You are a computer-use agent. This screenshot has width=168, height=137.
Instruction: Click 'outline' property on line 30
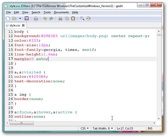point(23,117)
